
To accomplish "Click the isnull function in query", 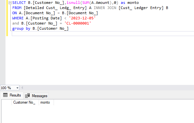I will pyautogui.click(x=73, y=3).
